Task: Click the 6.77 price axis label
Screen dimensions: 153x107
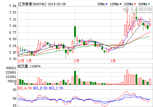Action: pyautogui.click(x=13, y=33)
